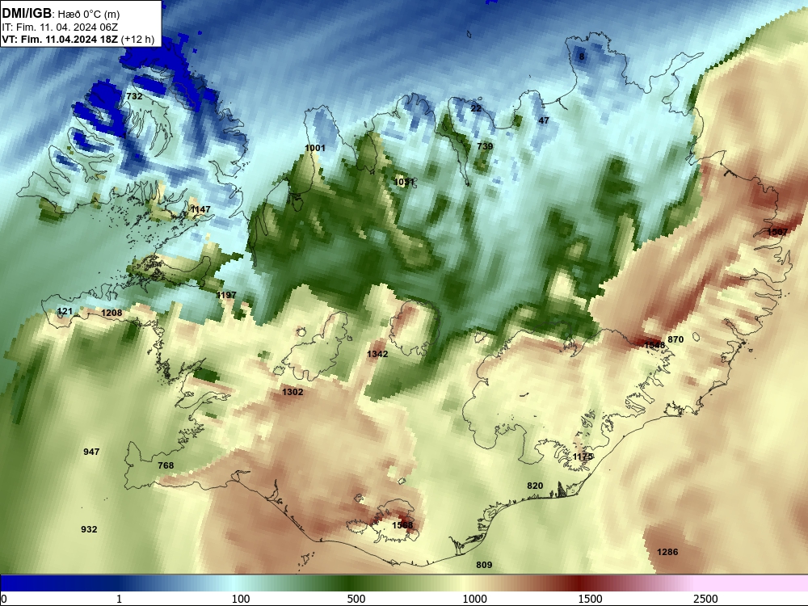Click the map value 947
This screenshot has width=808, height=606.
click(91, 452)
